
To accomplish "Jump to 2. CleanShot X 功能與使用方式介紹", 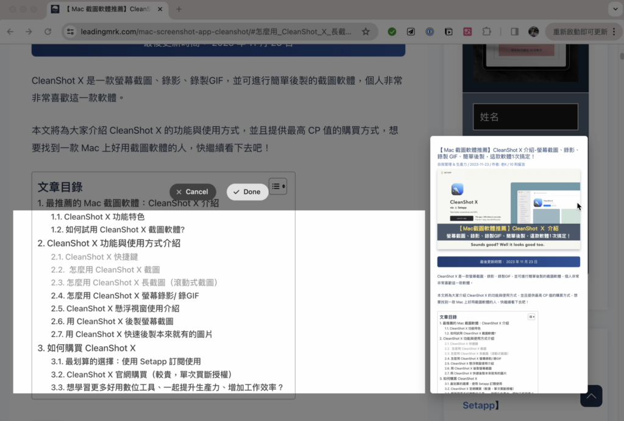I will (x=109, y=243).
